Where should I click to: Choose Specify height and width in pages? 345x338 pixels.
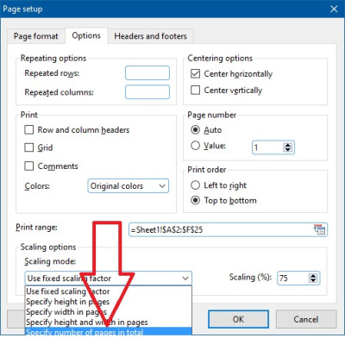[x=109, y=322]
